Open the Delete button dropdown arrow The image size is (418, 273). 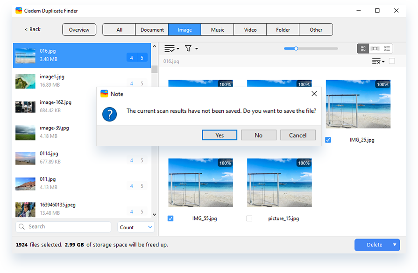(x=395, y=245)
